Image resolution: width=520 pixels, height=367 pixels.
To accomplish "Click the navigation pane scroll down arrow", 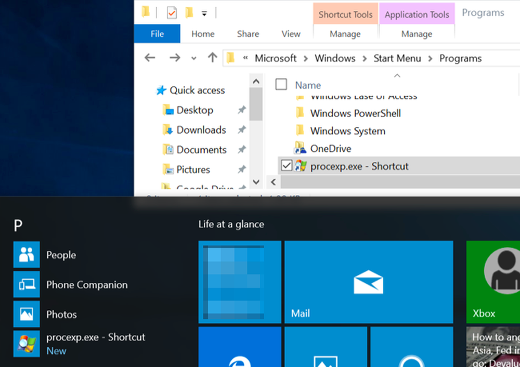I will (x=256, y=181).
